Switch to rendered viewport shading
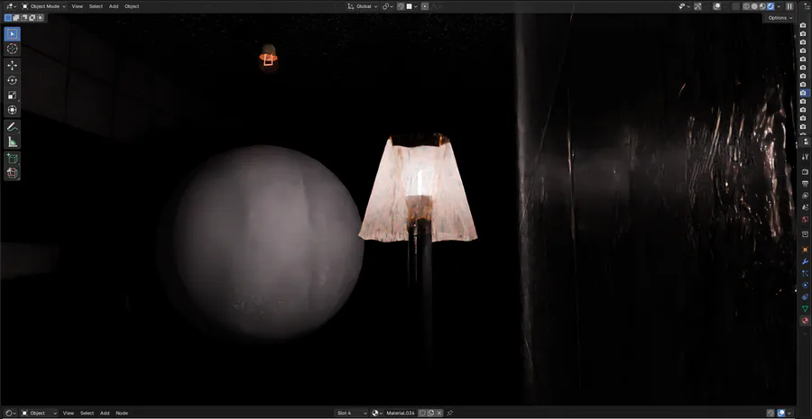 coord(770,6)
